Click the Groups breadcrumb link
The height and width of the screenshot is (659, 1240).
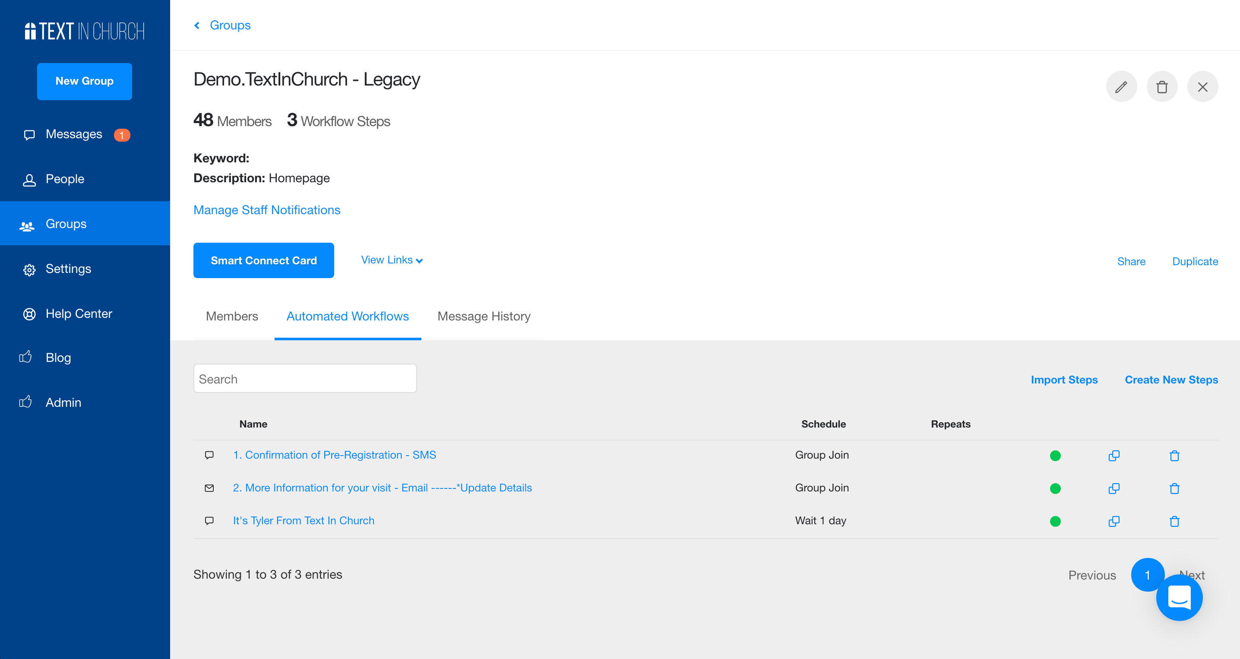pyautogui.click(x=230, y=25)
